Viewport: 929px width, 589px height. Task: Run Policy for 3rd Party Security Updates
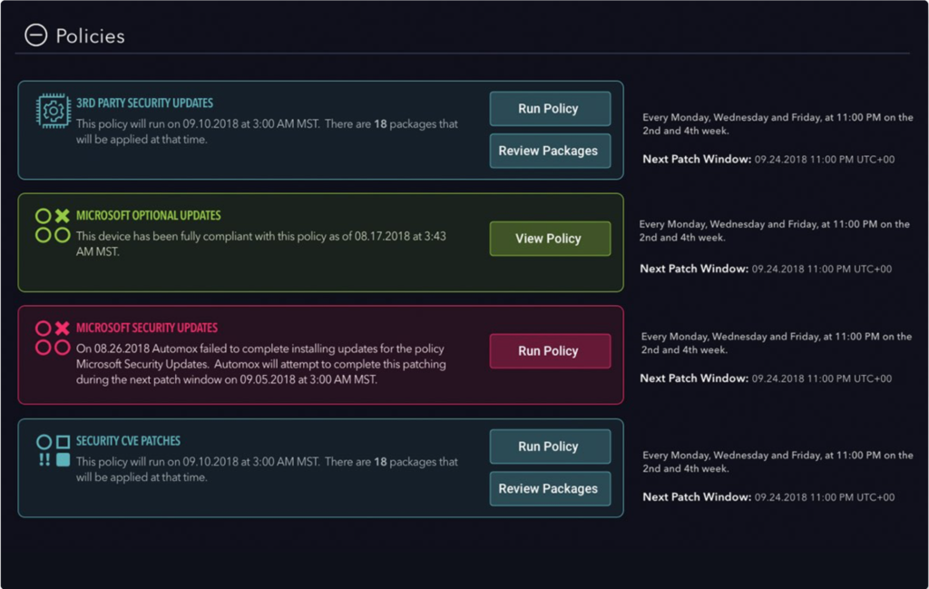click(x=549, y=109)
